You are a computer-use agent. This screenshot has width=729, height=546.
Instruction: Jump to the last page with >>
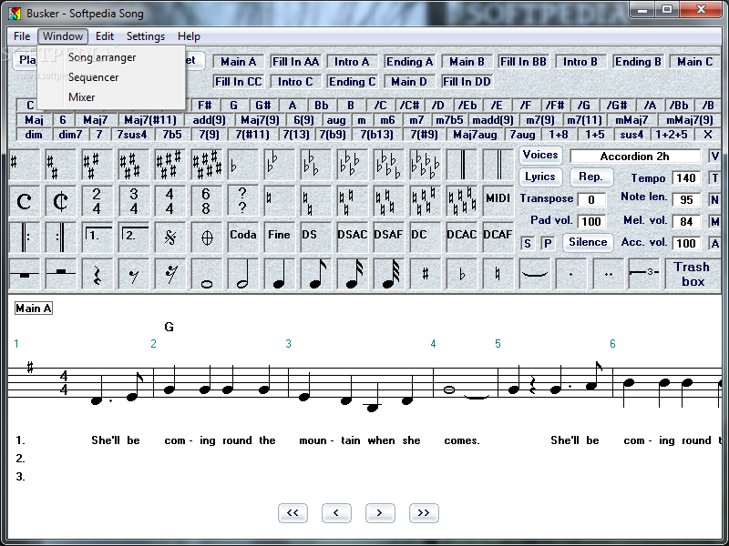424,513
